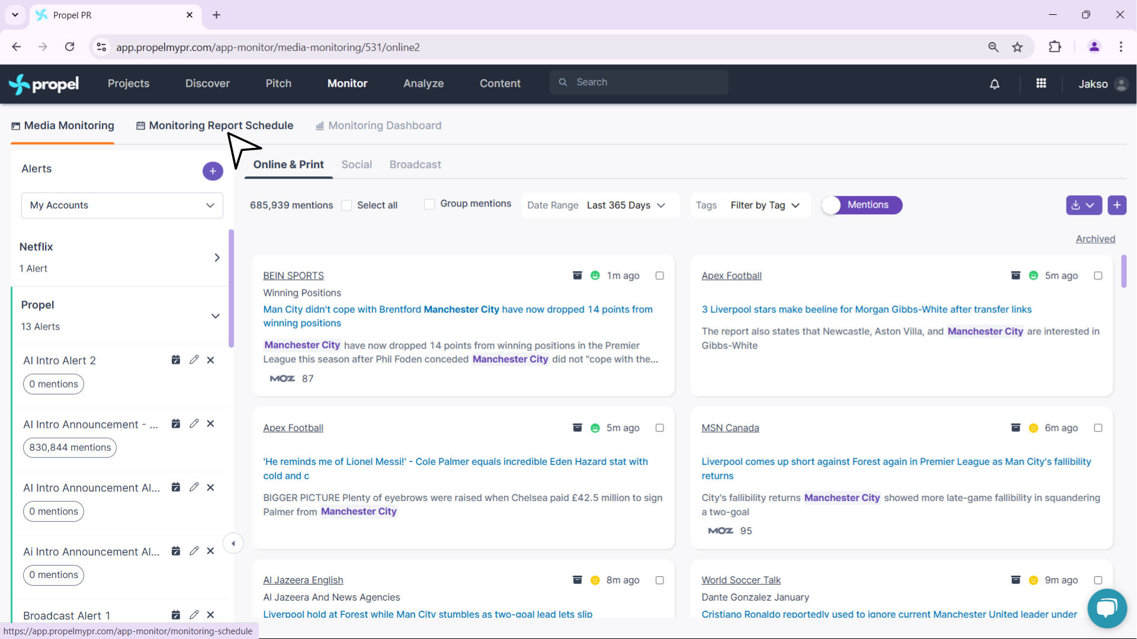Open schedule icon for AI Intro Announcement - ...
1137x639 pixels.
(x=176, y=424)
